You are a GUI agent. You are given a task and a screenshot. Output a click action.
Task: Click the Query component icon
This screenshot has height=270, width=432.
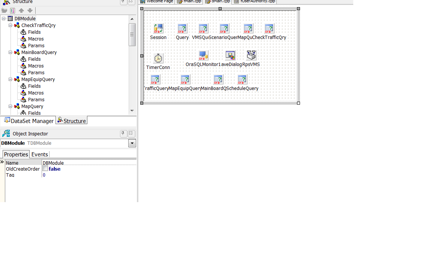click(x=182, y=28)
